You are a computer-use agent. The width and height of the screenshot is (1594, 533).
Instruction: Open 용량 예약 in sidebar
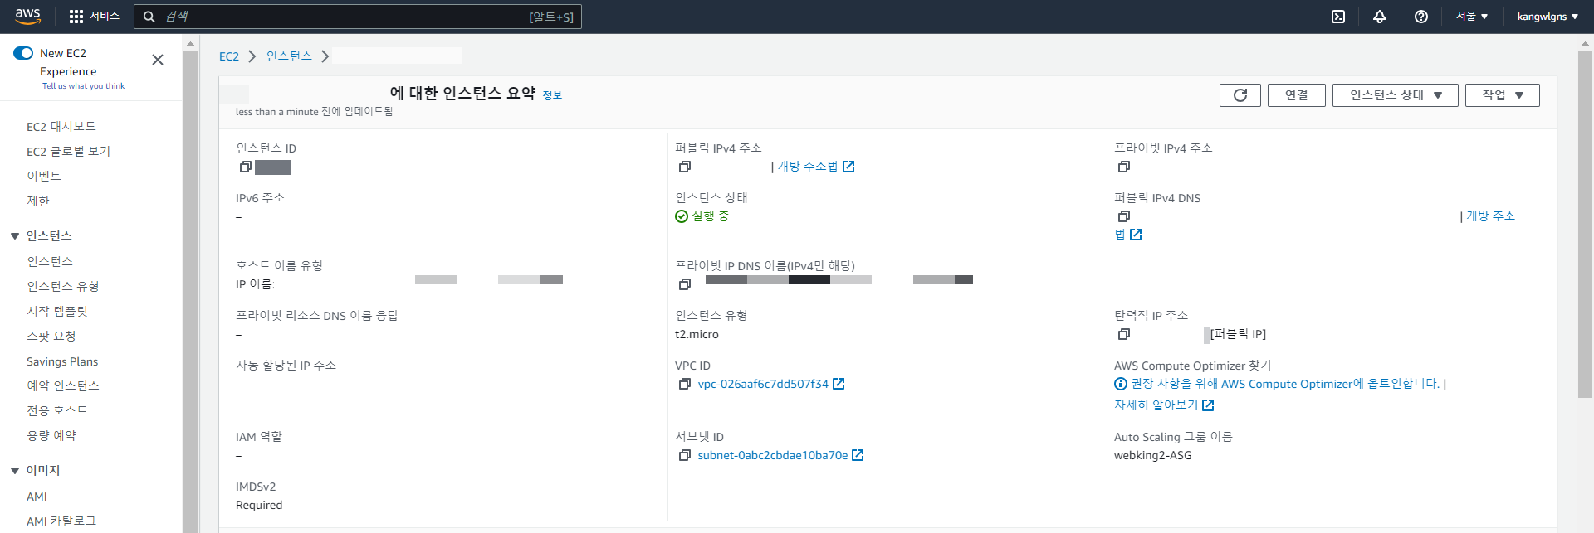pos(51,435)
